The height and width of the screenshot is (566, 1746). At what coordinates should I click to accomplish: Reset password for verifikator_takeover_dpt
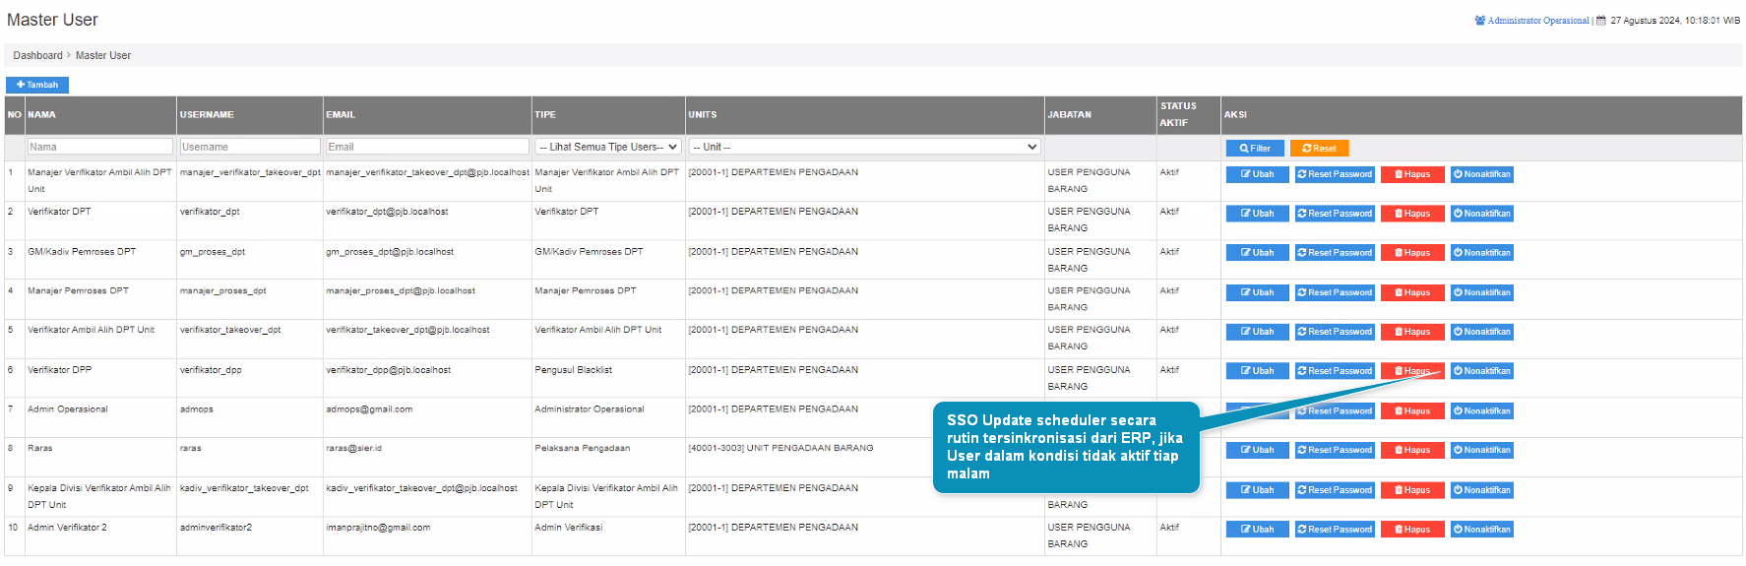(1335, 332)
